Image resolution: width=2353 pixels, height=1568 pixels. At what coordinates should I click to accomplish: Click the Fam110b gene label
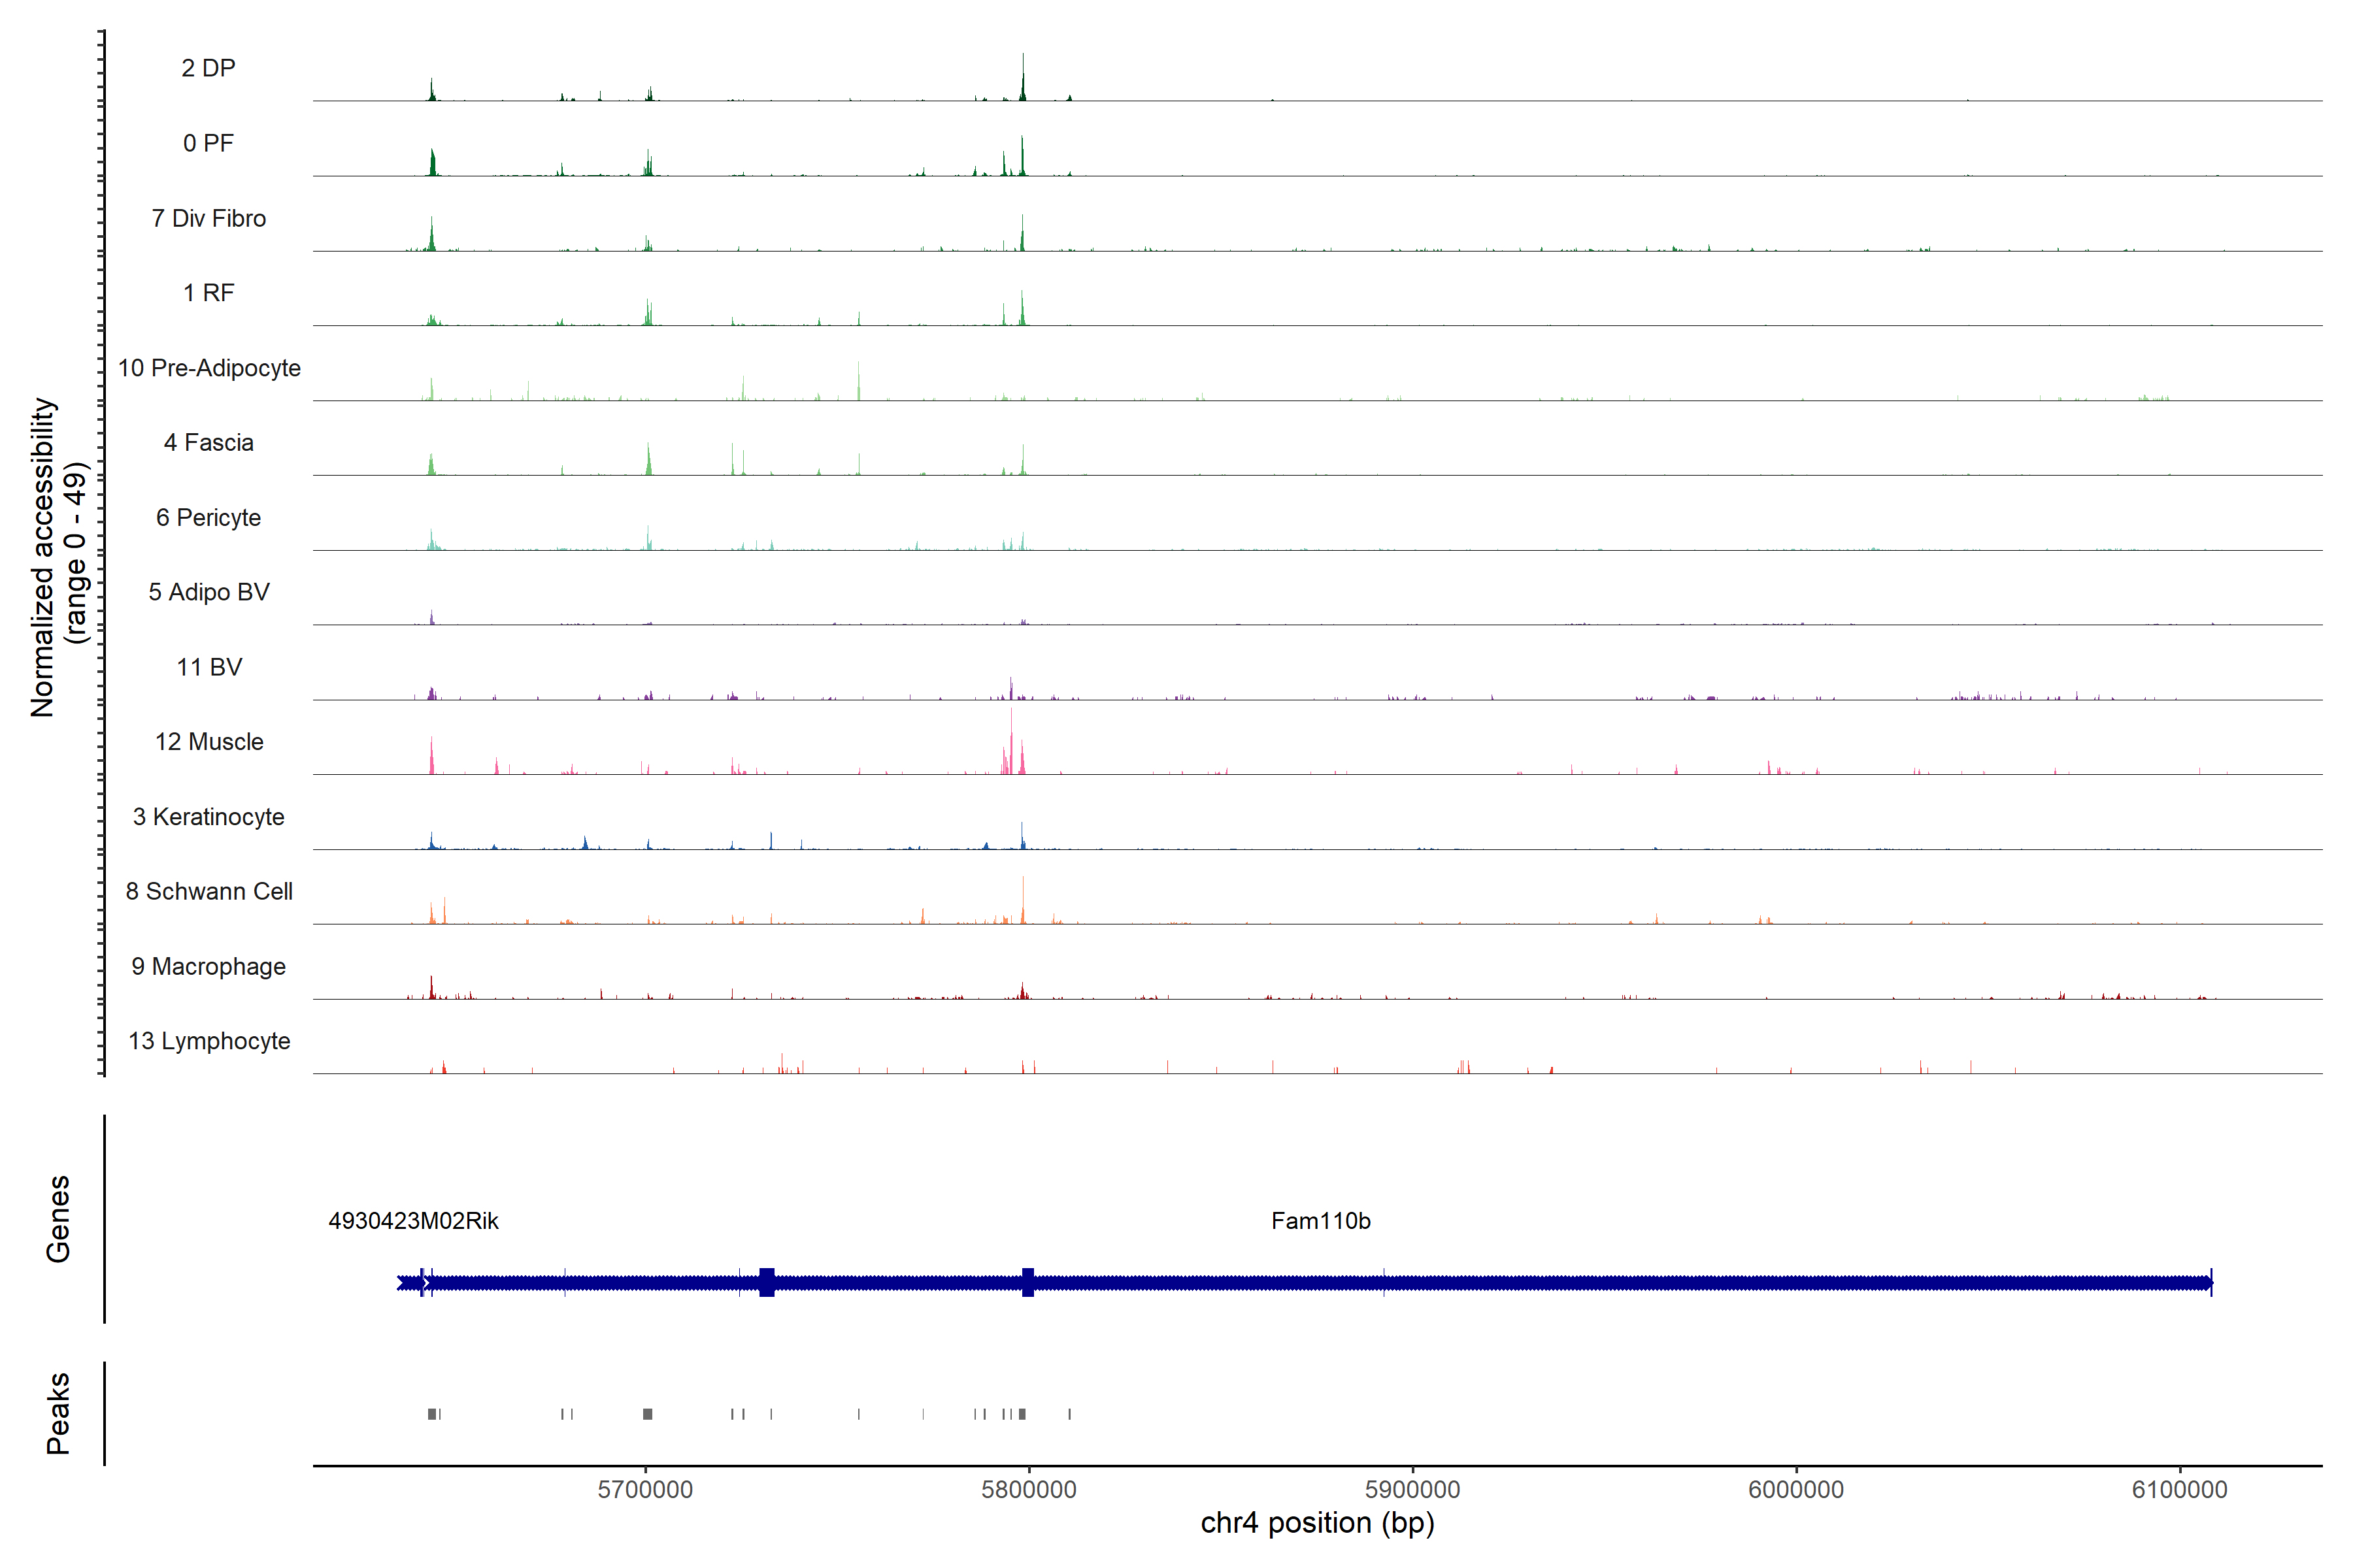(x=1320, y=1221)
